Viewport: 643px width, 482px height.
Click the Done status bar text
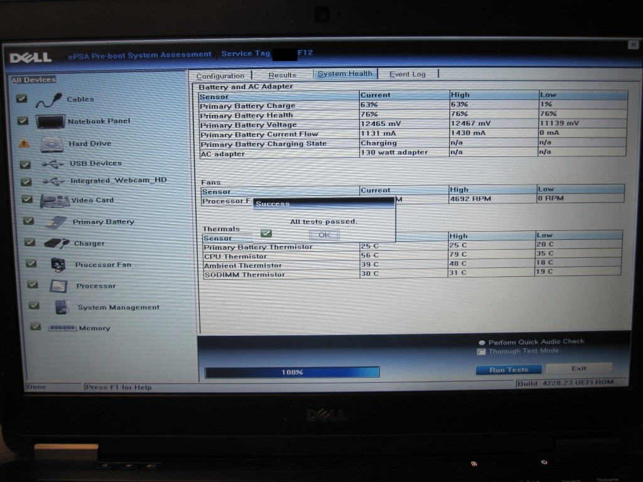[x=36, y=387]
